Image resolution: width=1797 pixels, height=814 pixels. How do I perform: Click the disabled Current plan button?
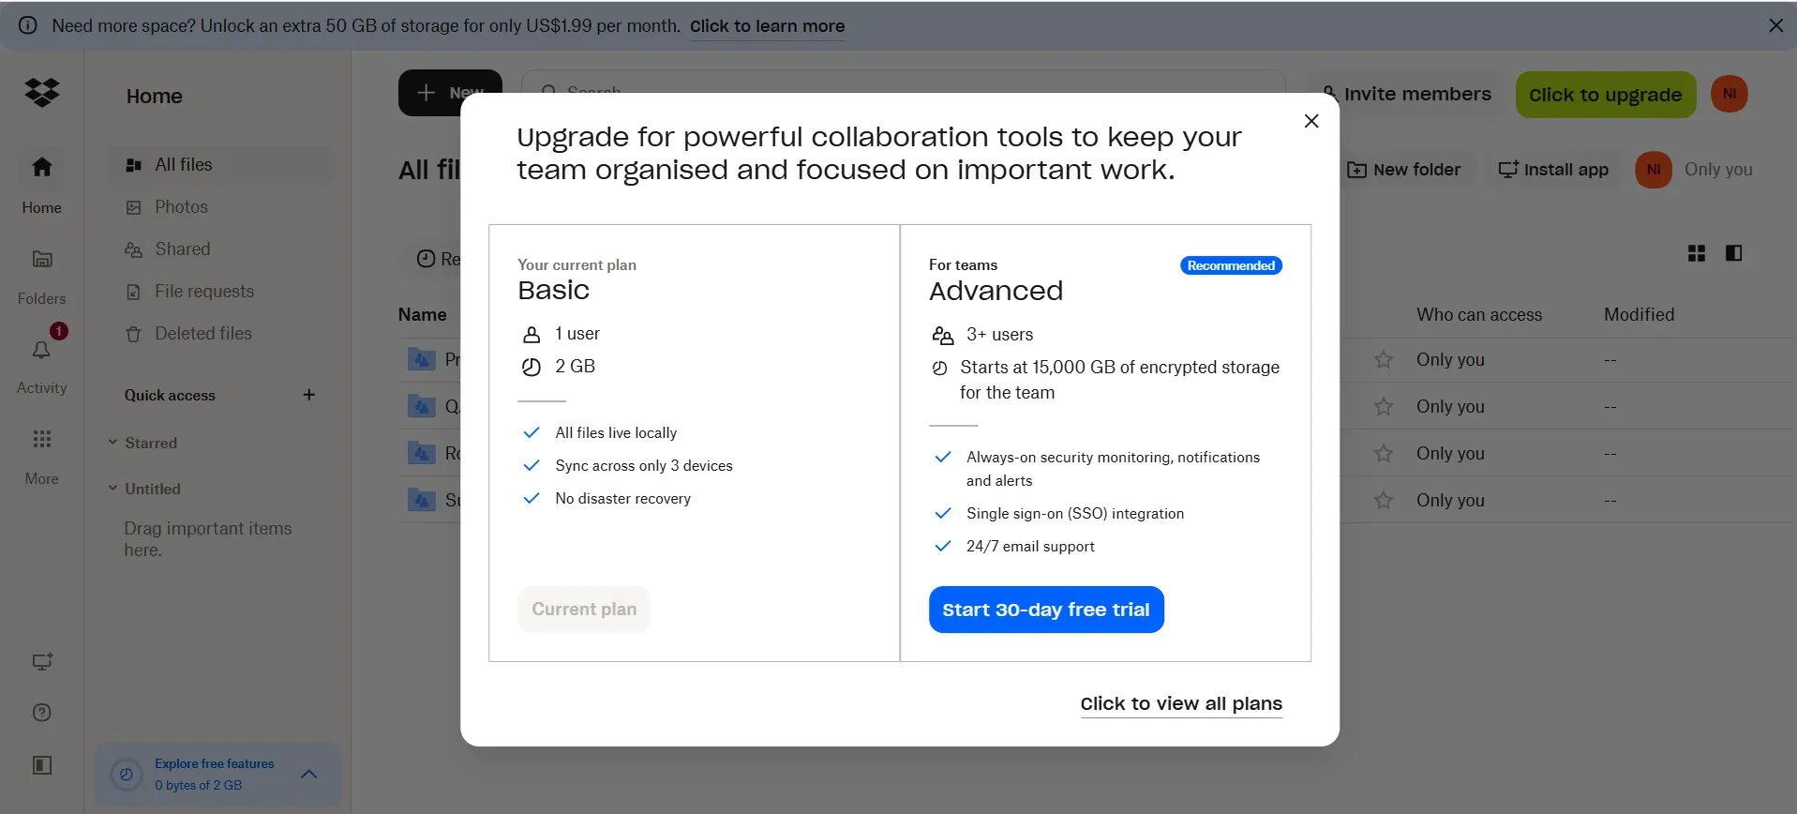click(x=584, y=610)
